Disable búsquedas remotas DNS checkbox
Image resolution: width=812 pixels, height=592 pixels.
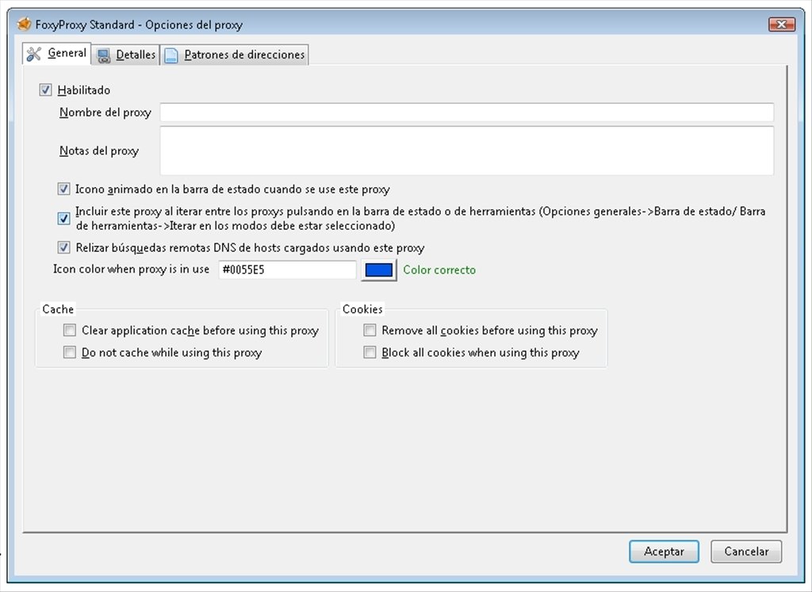click(63, 247)
